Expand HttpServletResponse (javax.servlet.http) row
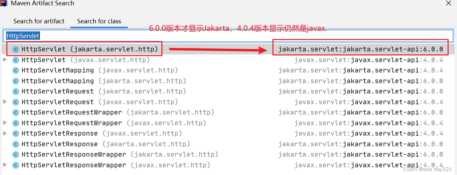This screenshot has width=457, height=175. 5,133
